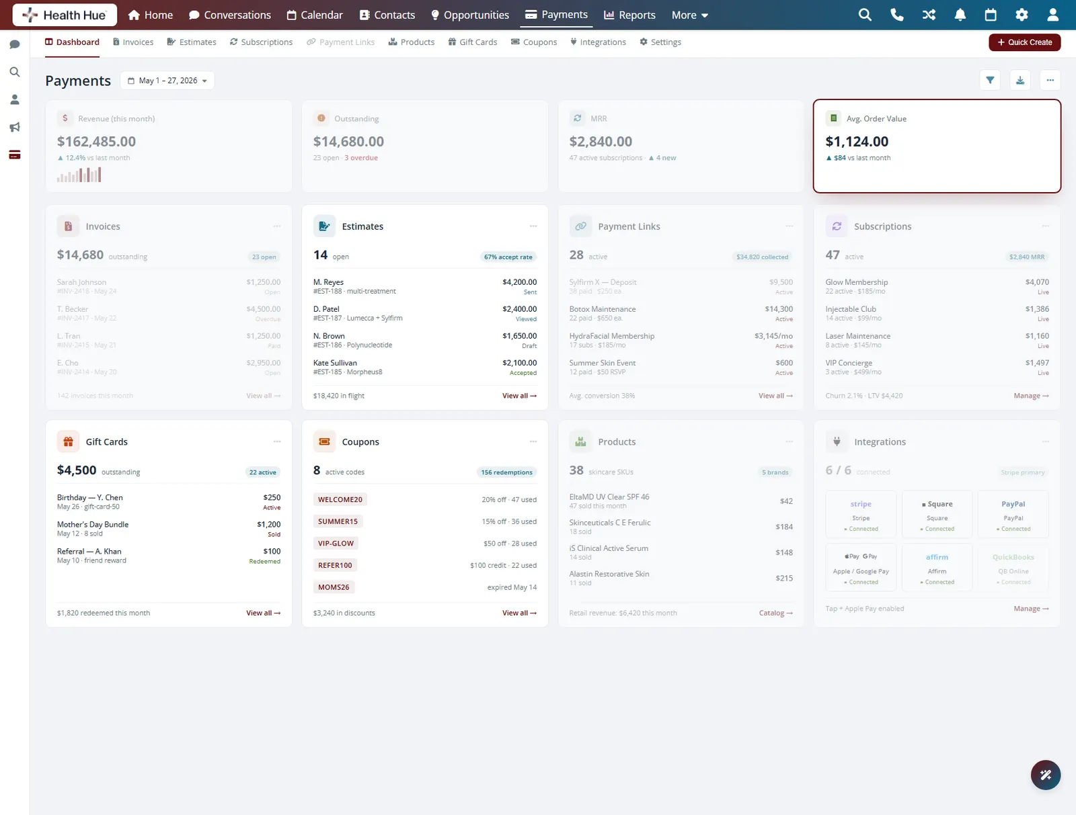View all estimates link
This screenshot has width=1076, height=815.
(x=519, y=396)
